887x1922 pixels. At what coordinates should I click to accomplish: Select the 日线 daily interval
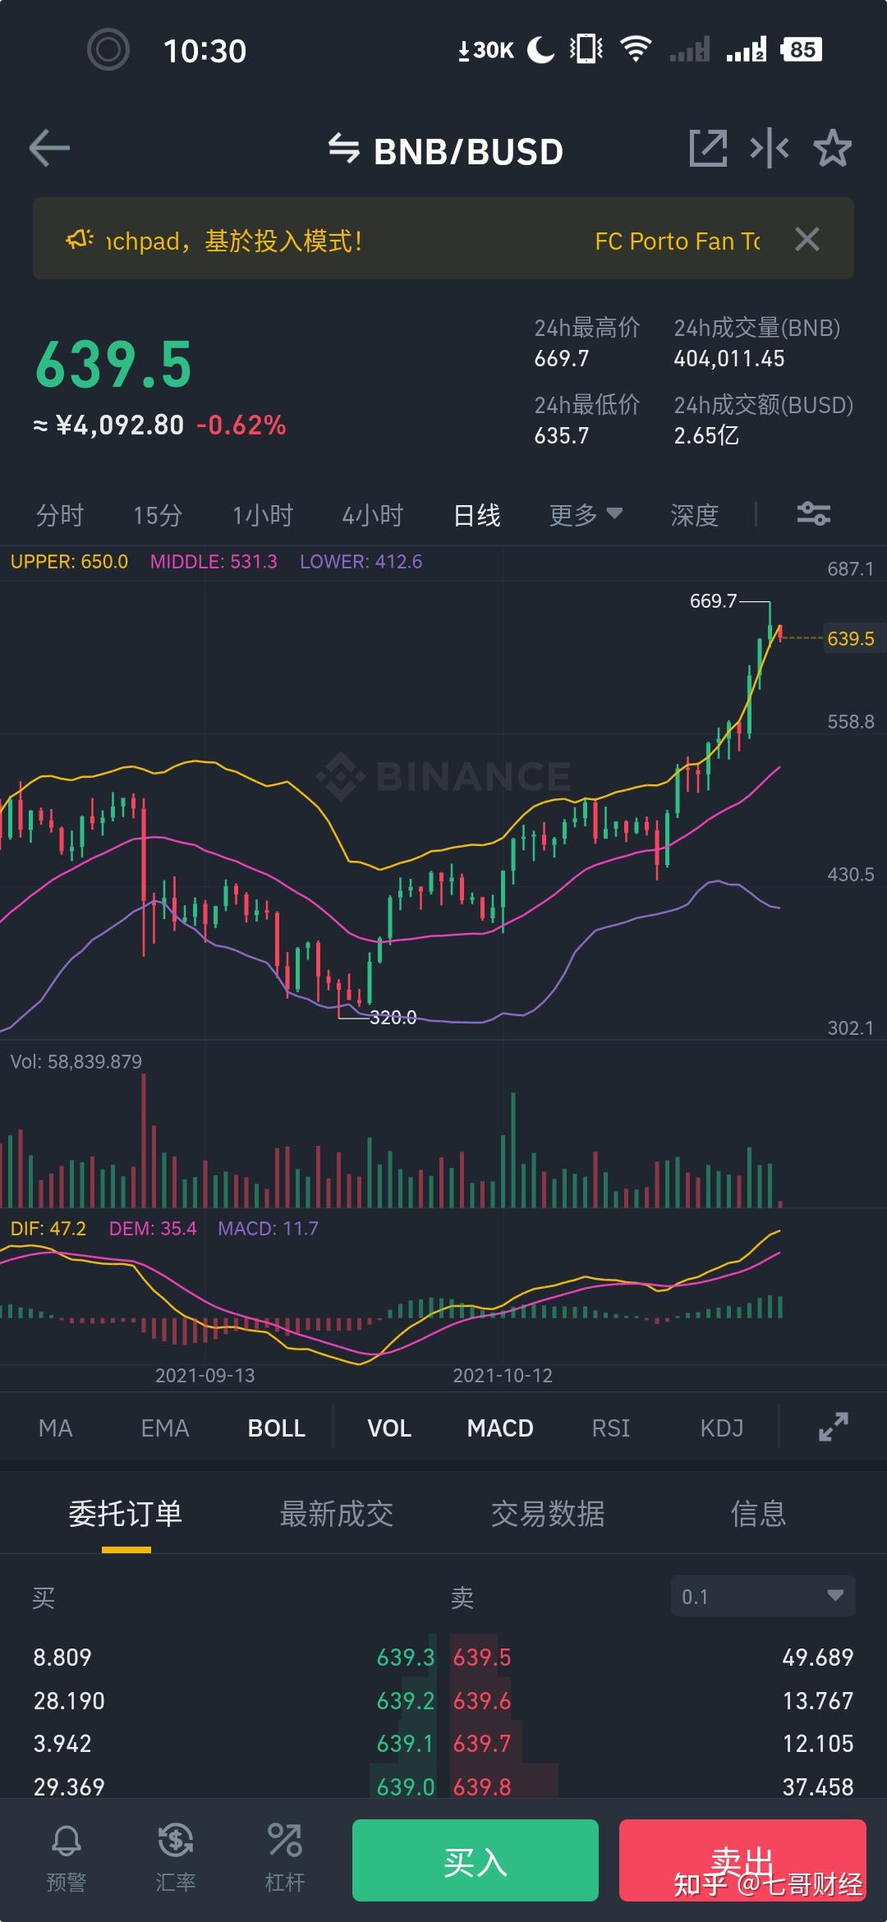[x=477, y=515]
